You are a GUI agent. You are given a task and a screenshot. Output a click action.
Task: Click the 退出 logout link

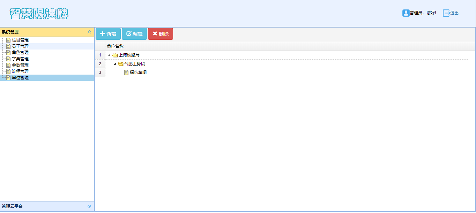[454, 13]
